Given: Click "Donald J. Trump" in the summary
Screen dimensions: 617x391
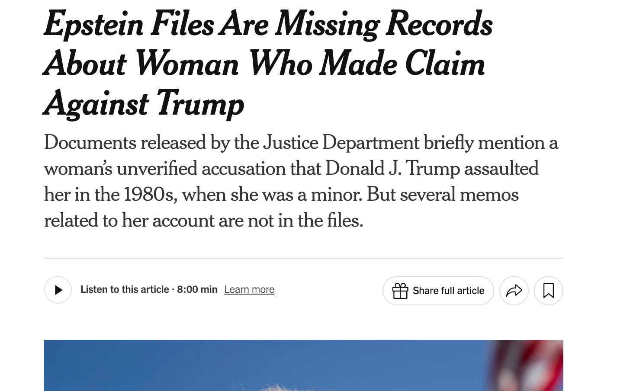Looking at the screenshot, I should (392, 169).
